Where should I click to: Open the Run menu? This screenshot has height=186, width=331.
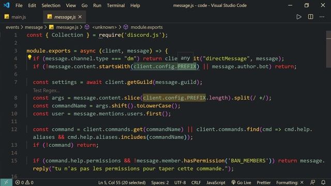97,6
